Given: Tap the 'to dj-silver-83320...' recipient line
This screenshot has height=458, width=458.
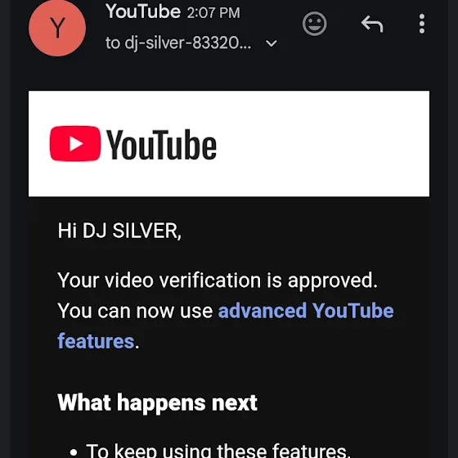Looking at the screenshot, I should tap(178, 43).
